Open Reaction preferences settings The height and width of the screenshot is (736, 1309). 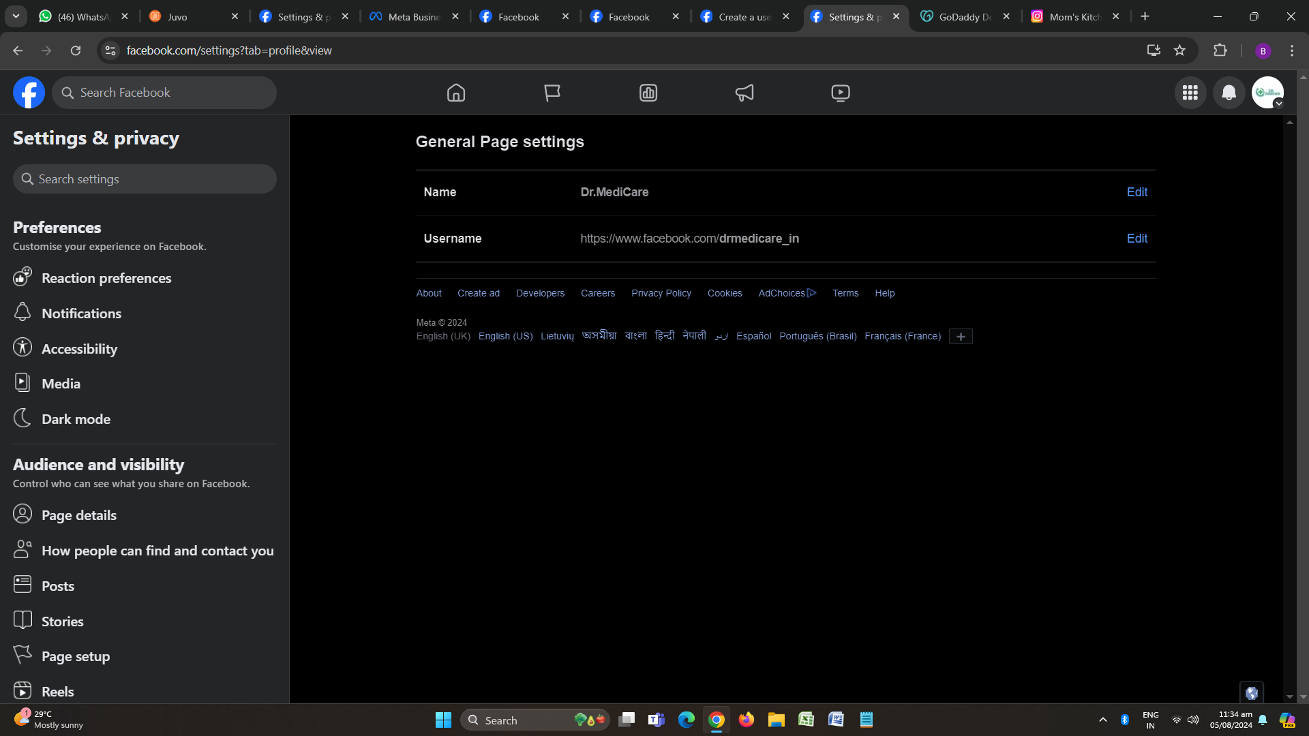pos(106,278)
